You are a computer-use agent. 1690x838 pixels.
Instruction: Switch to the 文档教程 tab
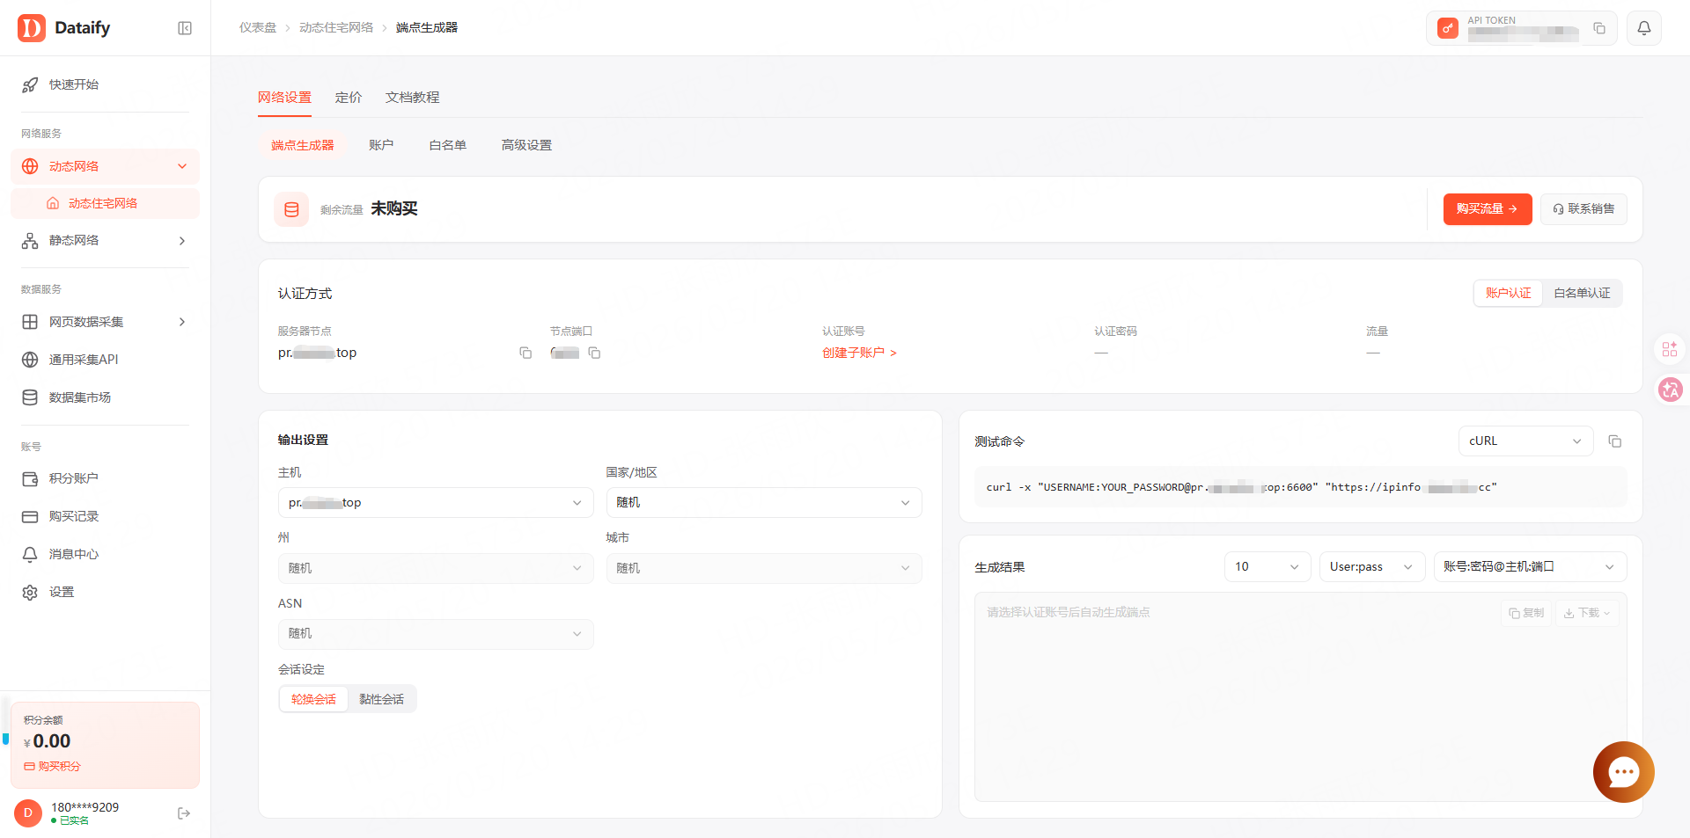(412, 98)
